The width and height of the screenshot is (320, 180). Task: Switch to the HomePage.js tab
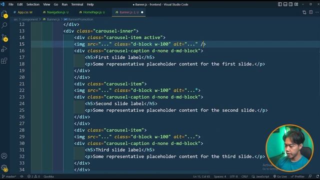(x=92, y=12)
